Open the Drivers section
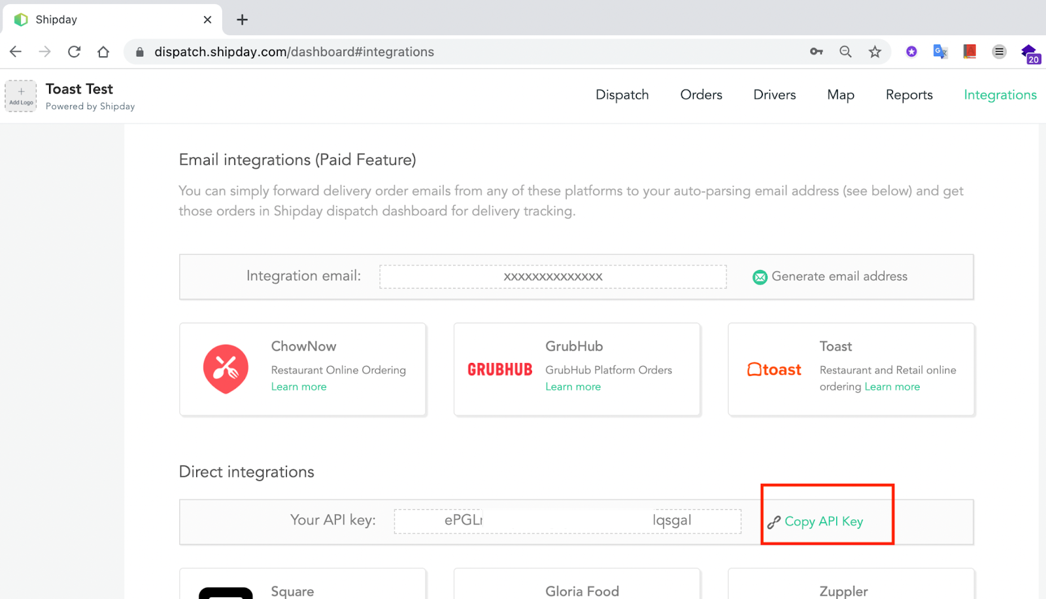 (x=775, y=95)
